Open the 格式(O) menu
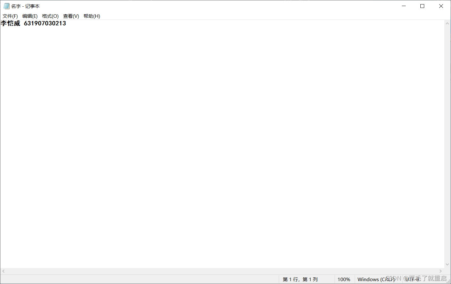 (x=50, y=16)
